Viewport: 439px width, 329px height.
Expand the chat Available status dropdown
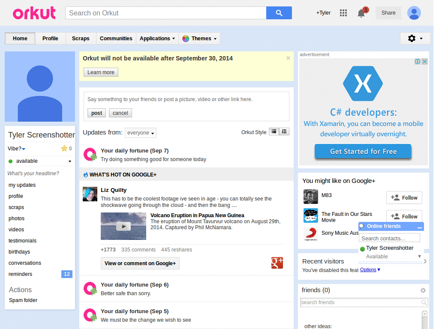tap(419, 257)
